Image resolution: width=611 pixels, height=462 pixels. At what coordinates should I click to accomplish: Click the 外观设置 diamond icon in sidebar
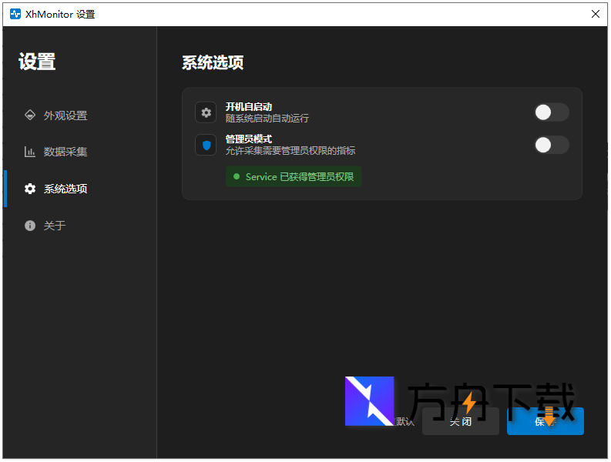tap(30, 115)
